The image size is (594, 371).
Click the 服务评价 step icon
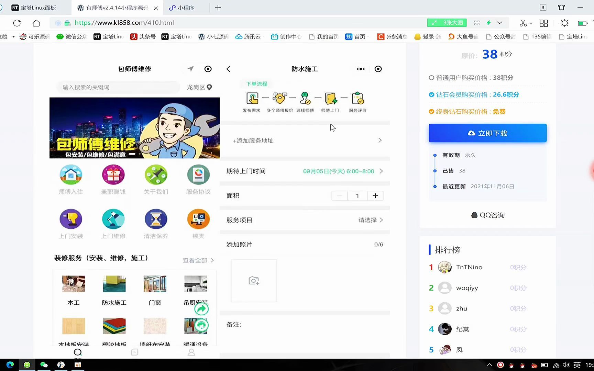pyautogui.click(x=358, y=99)
